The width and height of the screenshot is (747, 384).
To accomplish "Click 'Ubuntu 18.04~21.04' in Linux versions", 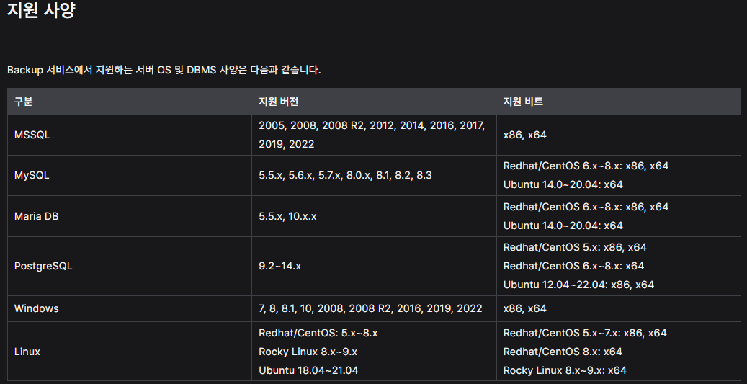I will 308,370.
